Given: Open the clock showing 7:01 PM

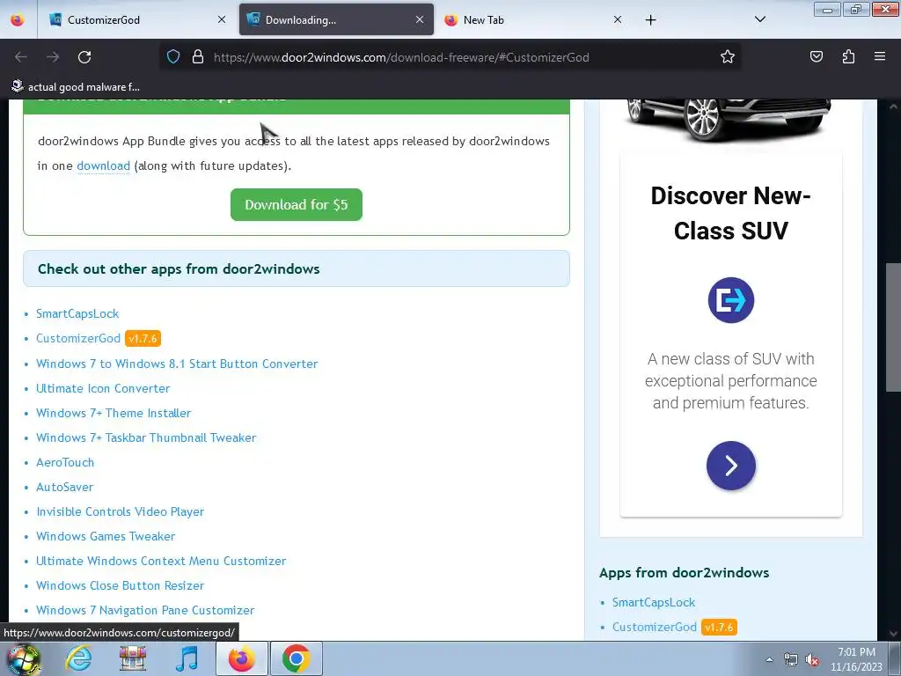Looking at the screenshot, I should 856,659.
